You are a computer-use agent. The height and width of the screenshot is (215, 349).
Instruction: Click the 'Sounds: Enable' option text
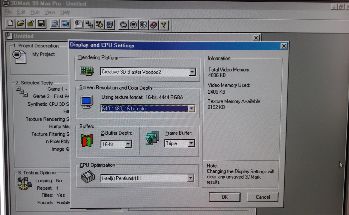[54, 202]
